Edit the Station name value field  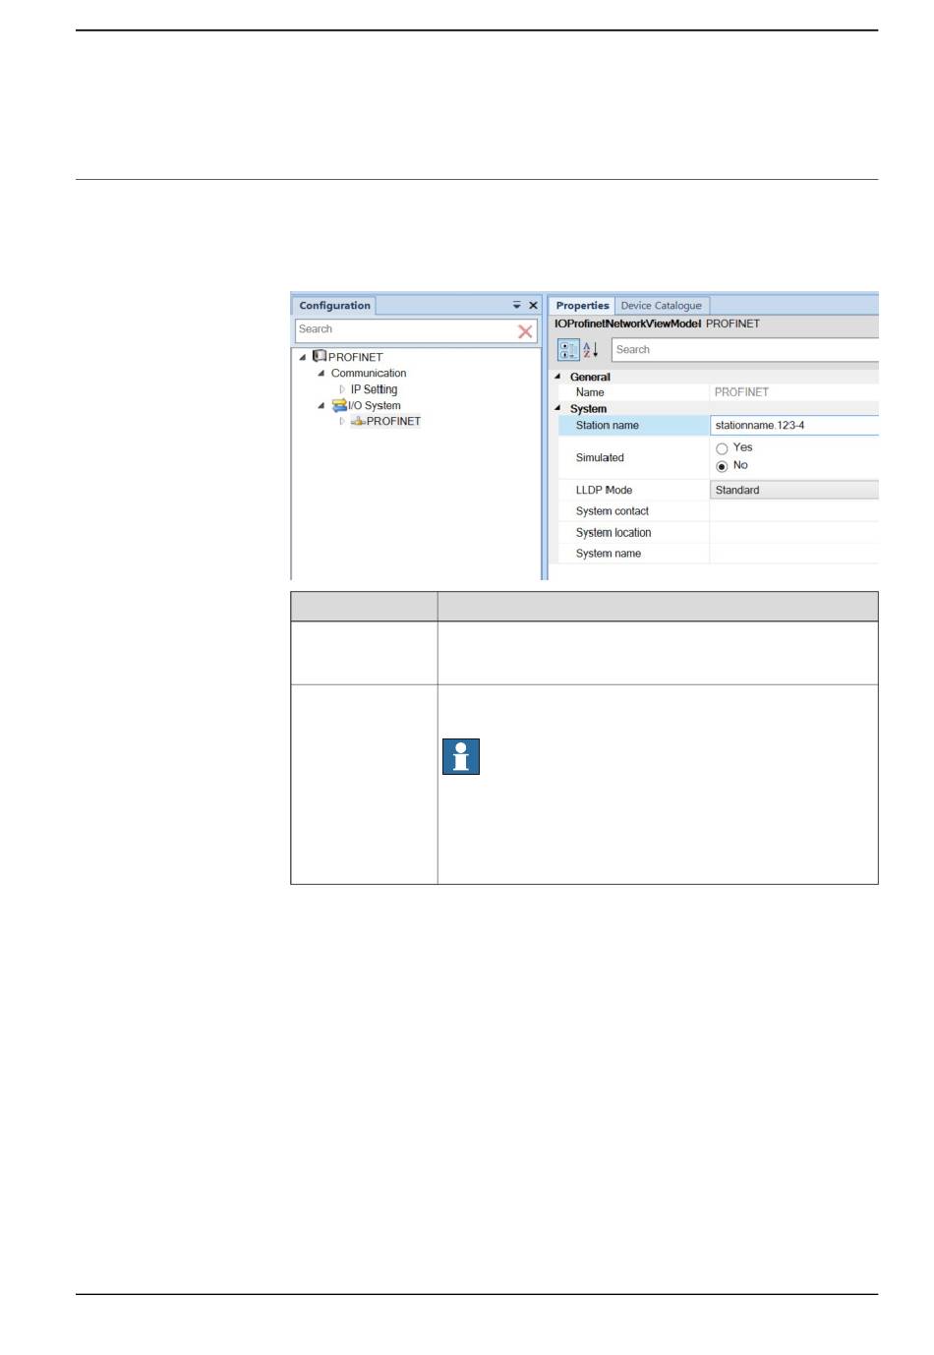(x=794, y=426)
